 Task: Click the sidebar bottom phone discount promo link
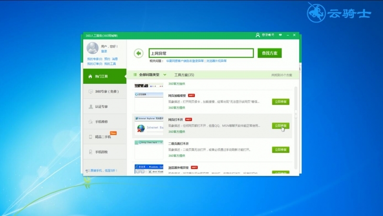tap(104, 171)
